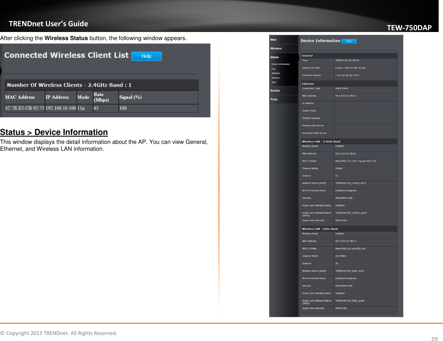This screenshot has width=443, height=341.
Task: Click SSID TRENDnet750_2.4GHz_0015
Action: 351,183
